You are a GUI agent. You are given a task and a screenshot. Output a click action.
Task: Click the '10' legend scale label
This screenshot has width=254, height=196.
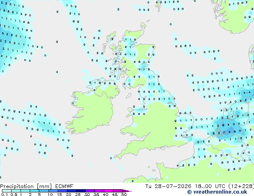click(x=50, y=194)
